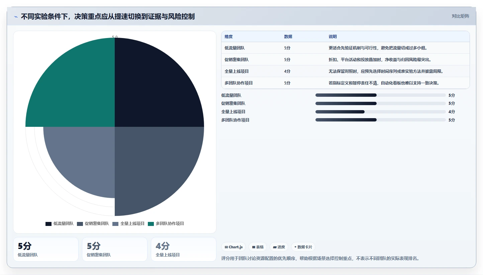483x275 pixels.
Task: Click the 对比矩阵 label in header
Action: point(460,16)
